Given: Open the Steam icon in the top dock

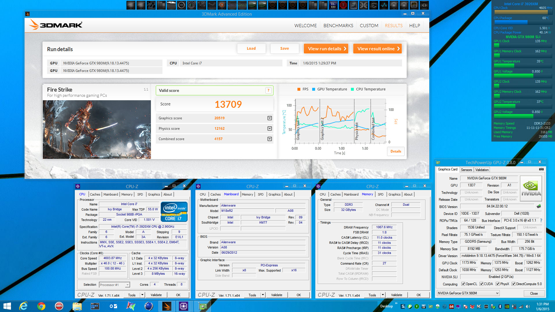Looking at the screenshot, I should coord(212,5).
